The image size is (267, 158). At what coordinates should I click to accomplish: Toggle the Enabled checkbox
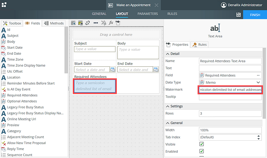click(202, 151)
